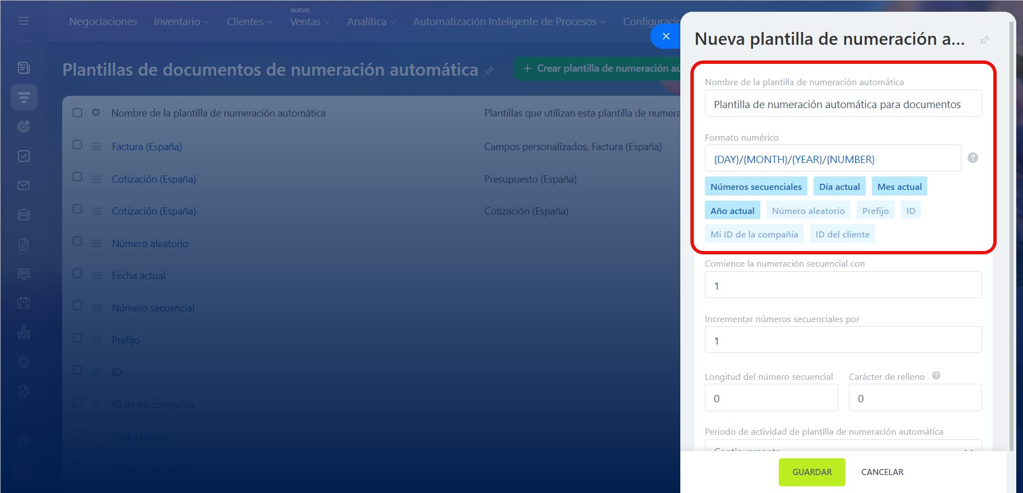
Task: Pin the Nueva plantilla panel title
Action: [x=984, y=40]
